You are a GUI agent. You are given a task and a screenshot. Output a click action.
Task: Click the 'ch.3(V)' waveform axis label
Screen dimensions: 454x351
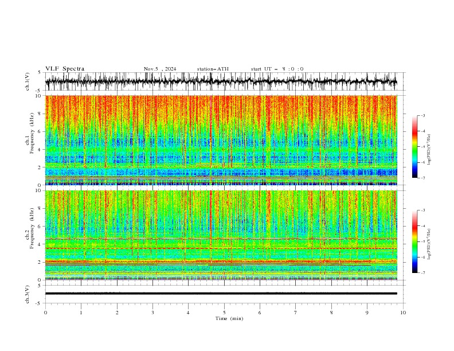tap(28, 294)
